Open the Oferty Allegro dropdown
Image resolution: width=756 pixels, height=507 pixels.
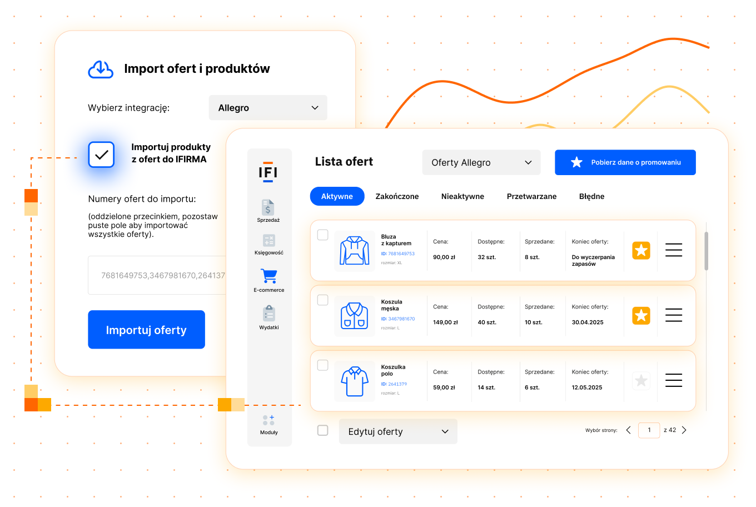481,162
